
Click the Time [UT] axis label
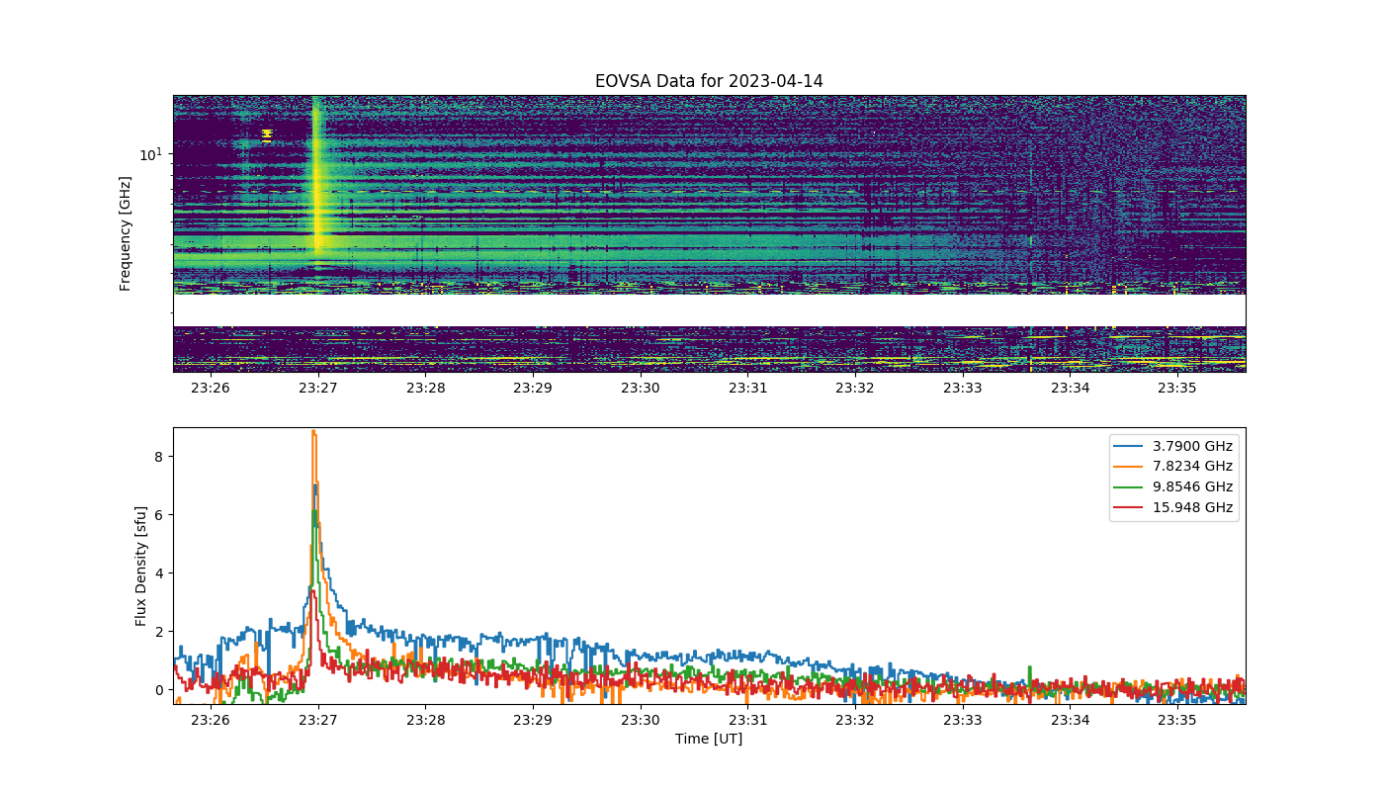tap(709, 739)
